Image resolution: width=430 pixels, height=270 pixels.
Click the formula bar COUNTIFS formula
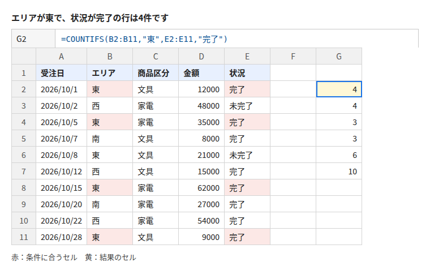click(x=144, y=39)
